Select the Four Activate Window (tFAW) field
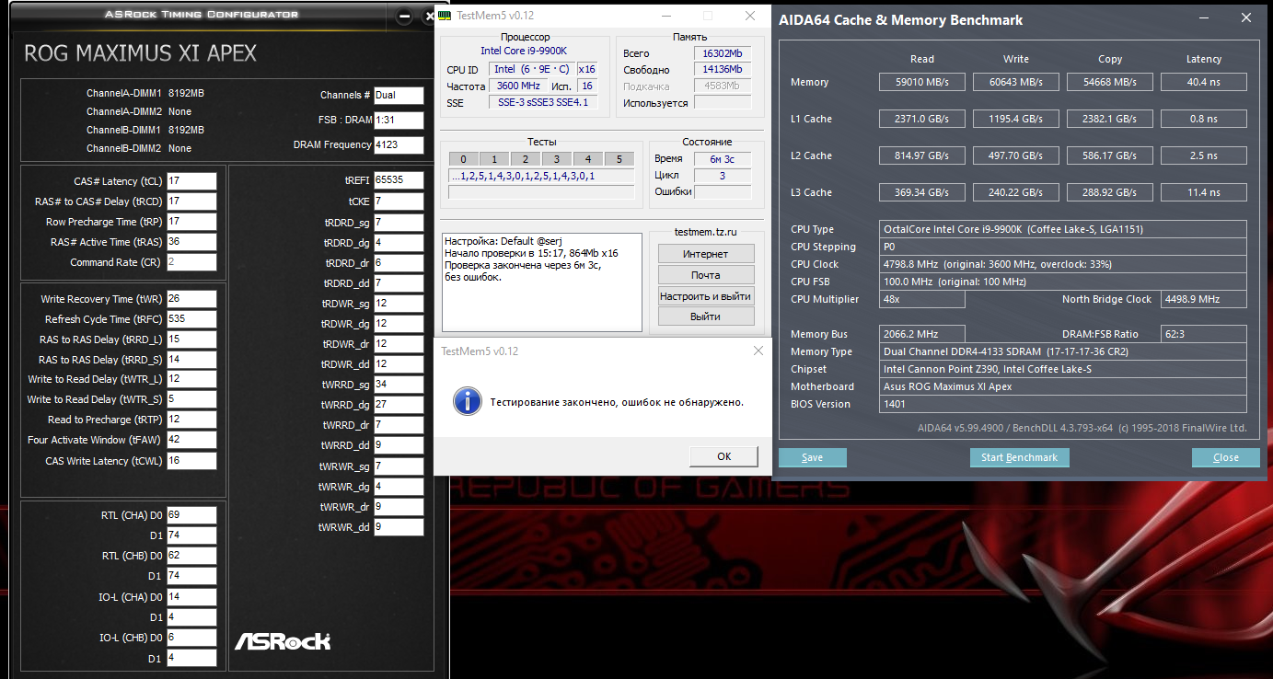1273x679 pixels. [191, 440]
